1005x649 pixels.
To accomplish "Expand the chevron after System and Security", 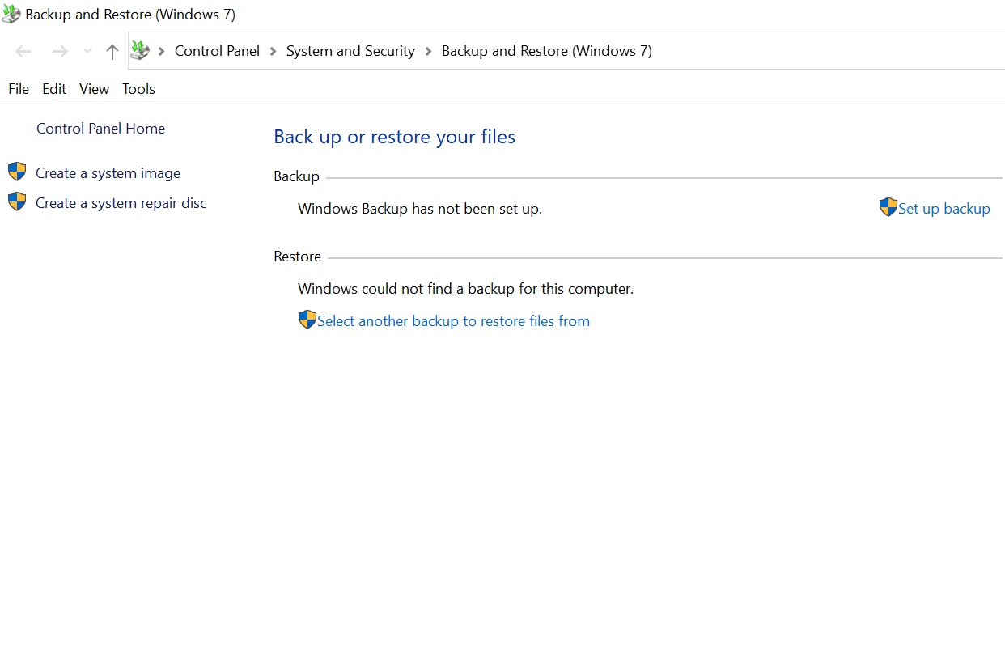I will click(426, 50).
